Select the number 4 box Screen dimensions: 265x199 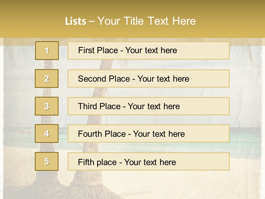point(47,133)
